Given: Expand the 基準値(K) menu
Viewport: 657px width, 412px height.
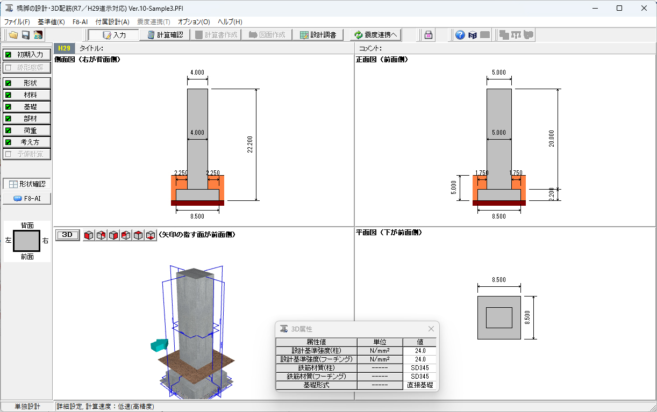Looking at the screenshot, I should 51,22.
